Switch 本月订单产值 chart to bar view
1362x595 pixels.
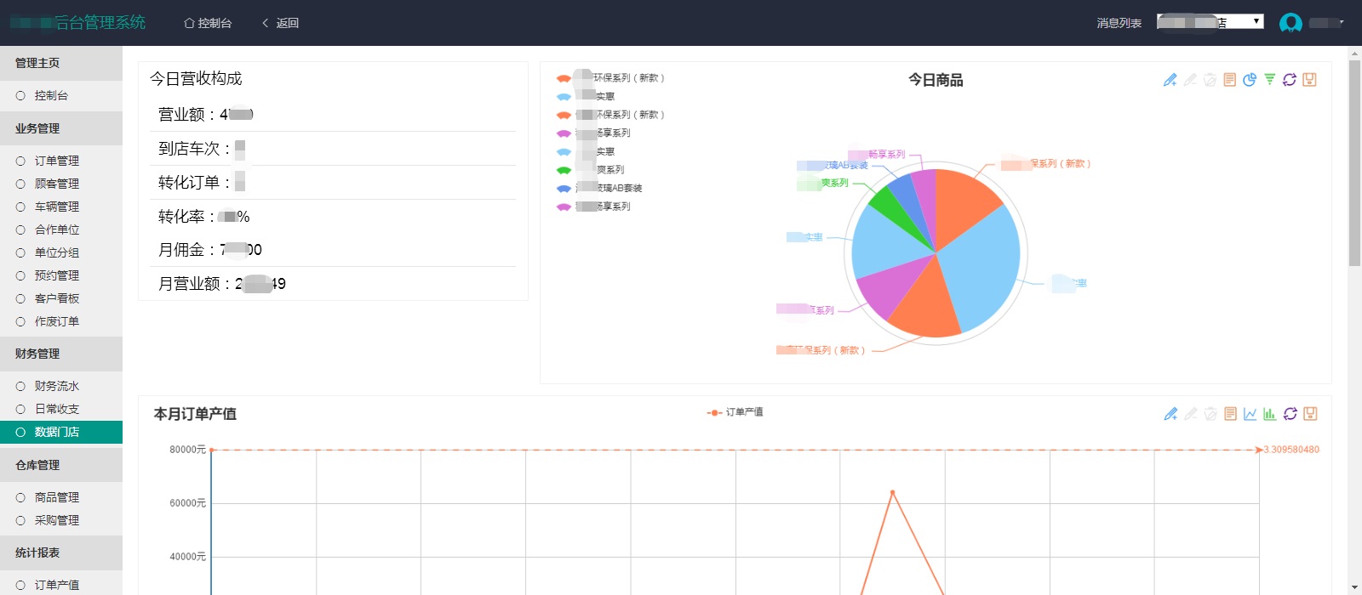click(x=1269, y=414)
